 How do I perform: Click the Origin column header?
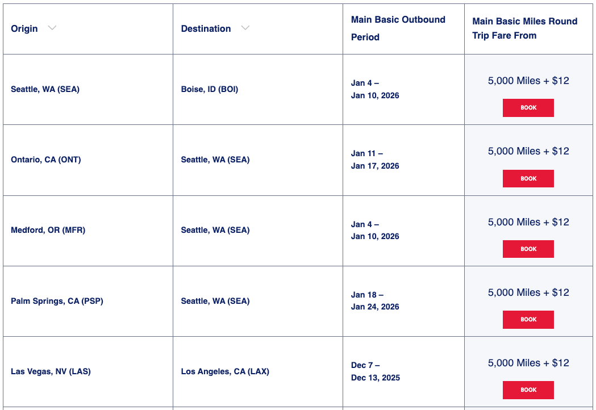coord(24,28)
